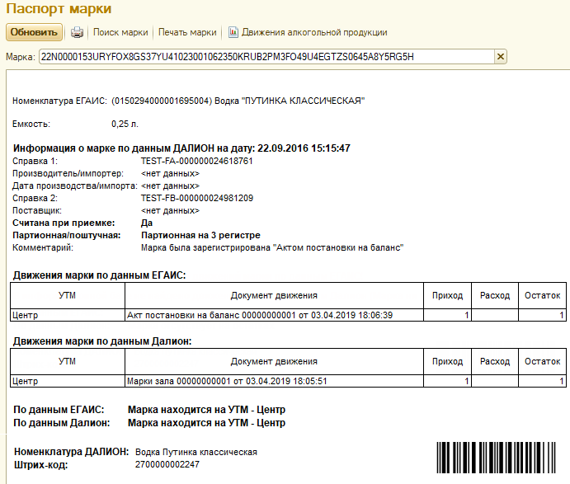Click the Марки зала 0000000001 document cell
Image resolution: width=570 pixels, height=484 pixels.
274,381
